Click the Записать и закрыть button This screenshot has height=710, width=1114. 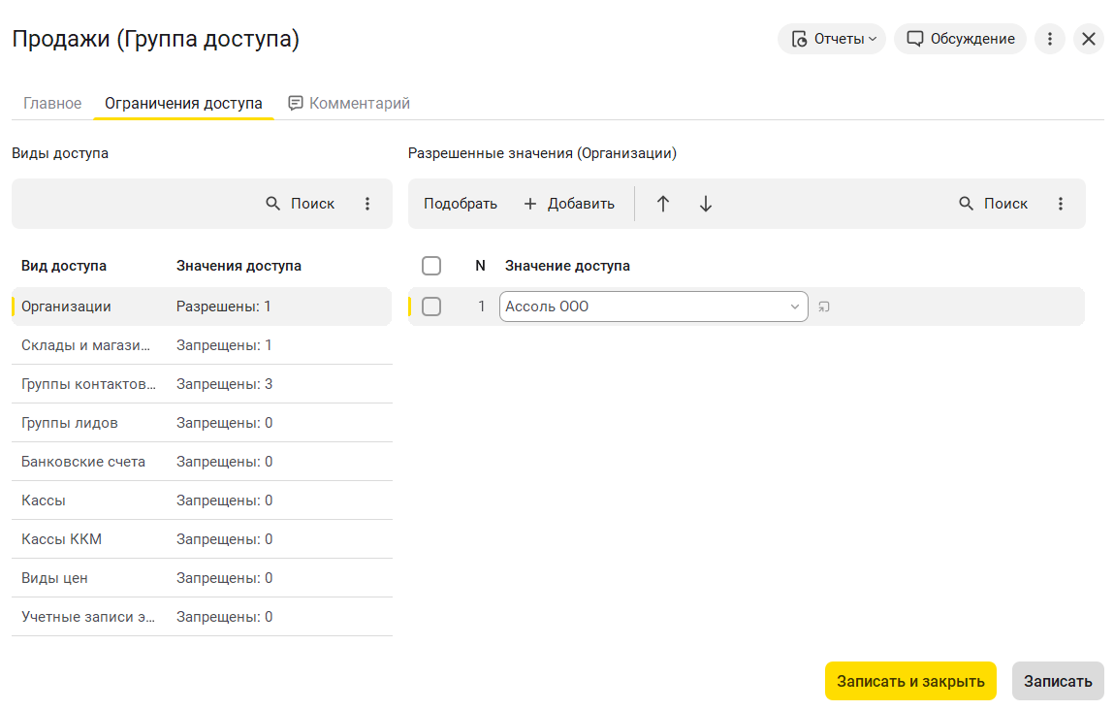[x=910, y=681]
